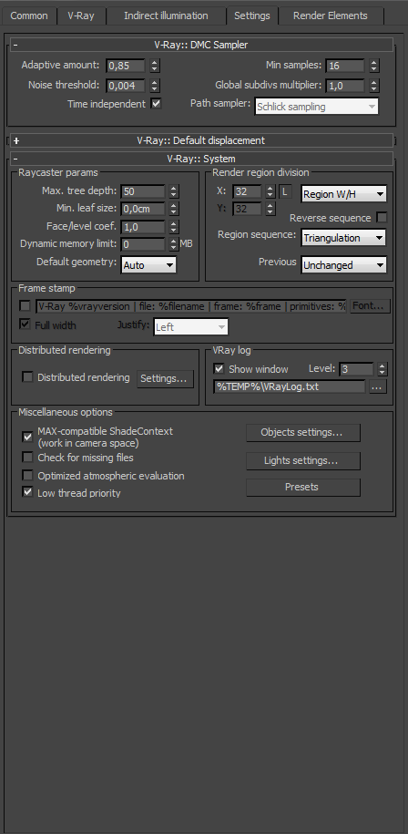408x834 pixels.
Task: Click the render region X field
Action: pyautogui.click(x=247, y=191)
